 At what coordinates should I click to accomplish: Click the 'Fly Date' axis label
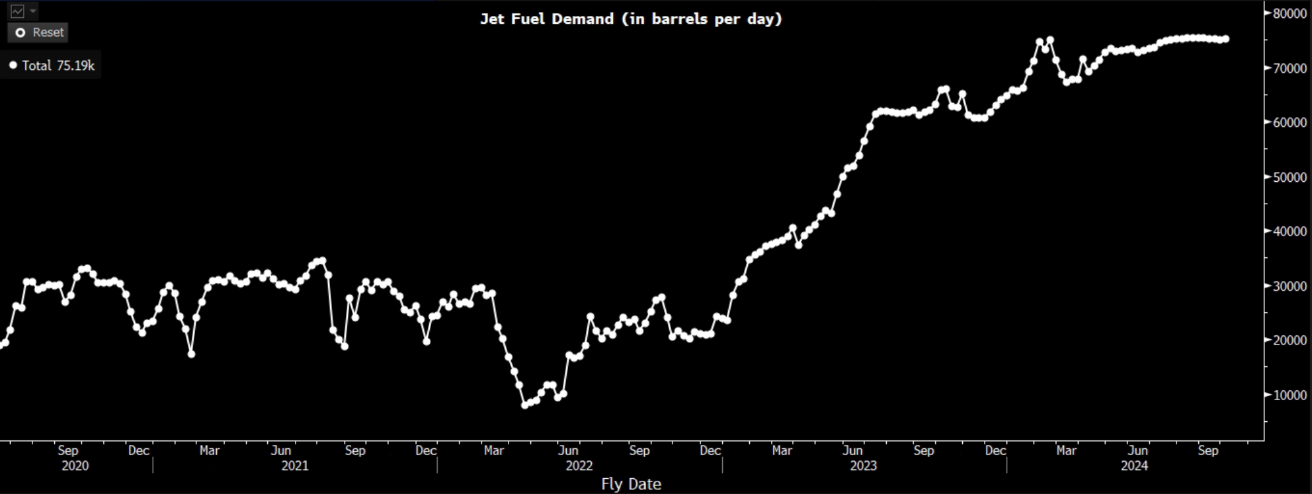pyautogui.click(x=631, y=484)
